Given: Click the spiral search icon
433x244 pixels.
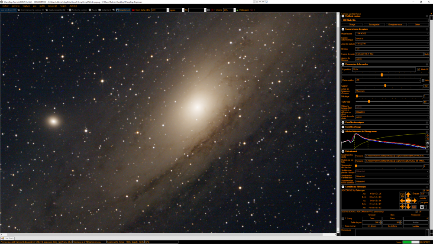Looking at the screenshot, I should point(402,195).
